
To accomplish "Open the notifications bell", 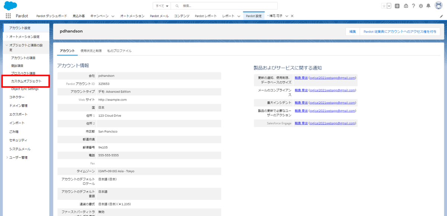I will (x=428, y=6).
